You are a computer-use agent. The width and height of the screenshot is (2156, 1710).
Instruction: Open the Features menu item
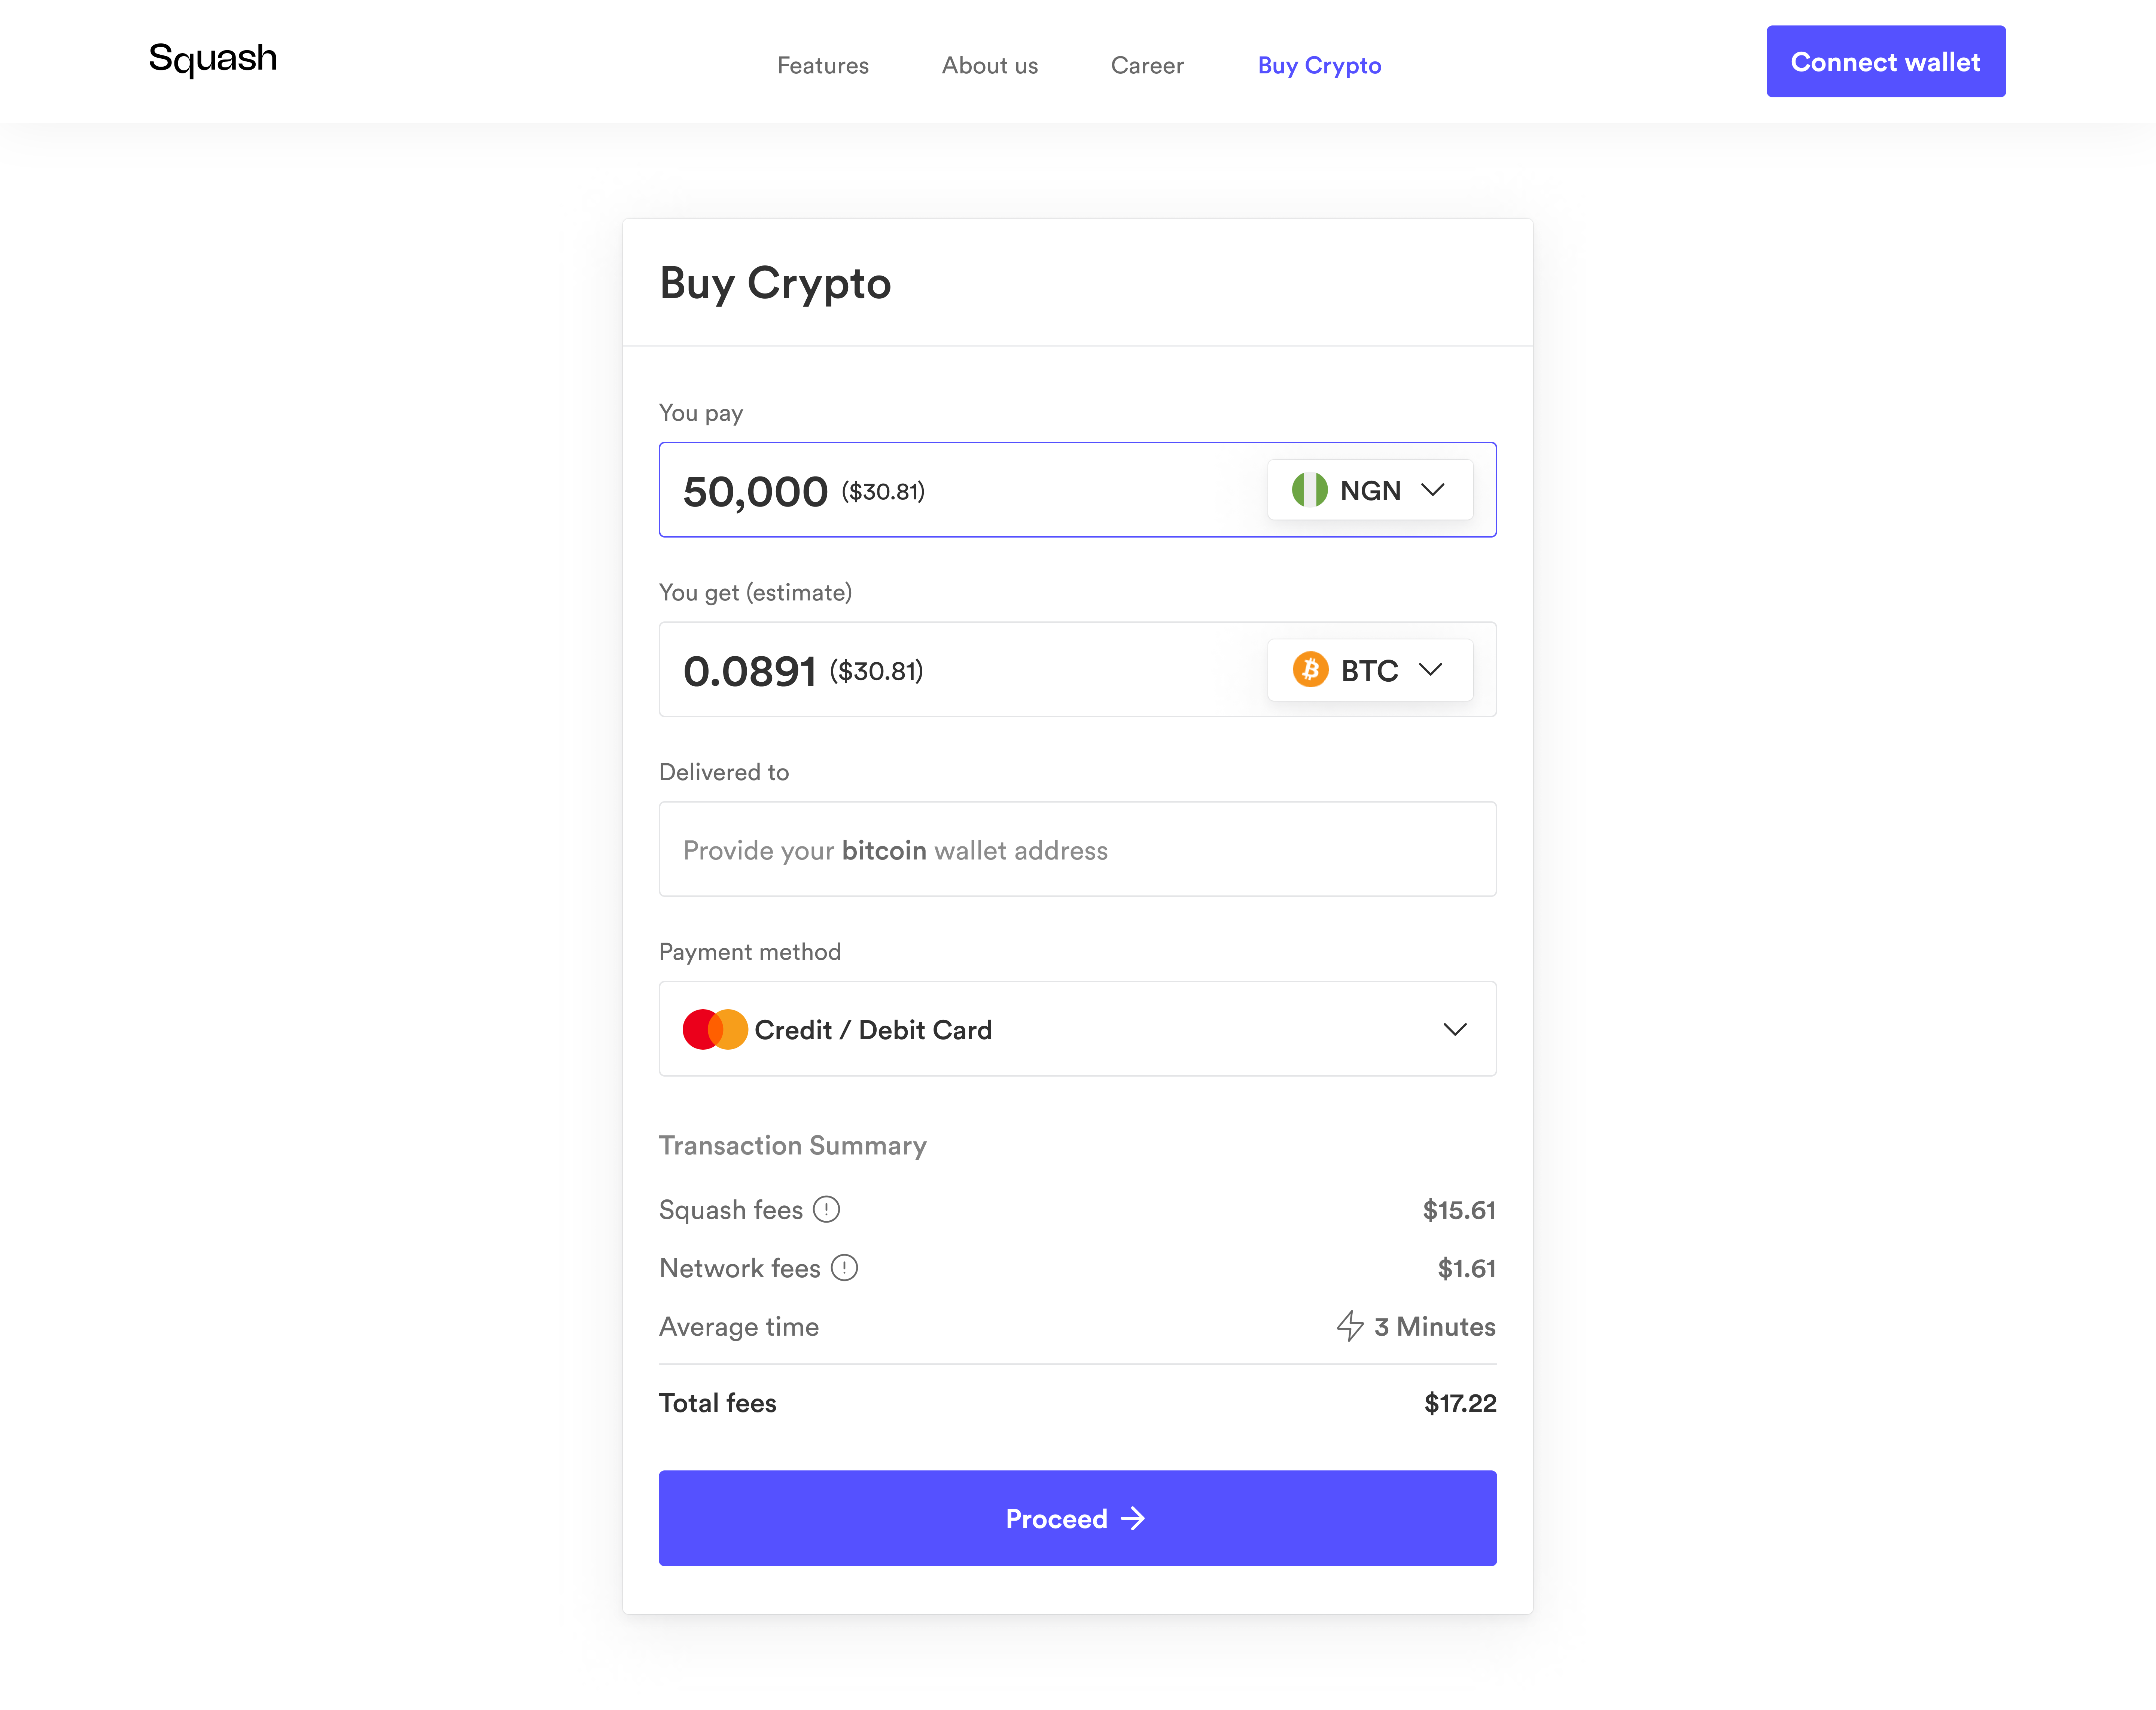click(x=822, y=65)
